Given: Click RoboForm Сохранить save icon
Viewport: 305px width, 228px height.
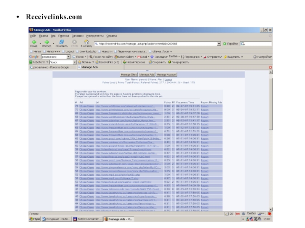Looking at the screenshot, I should click(150, 62).
